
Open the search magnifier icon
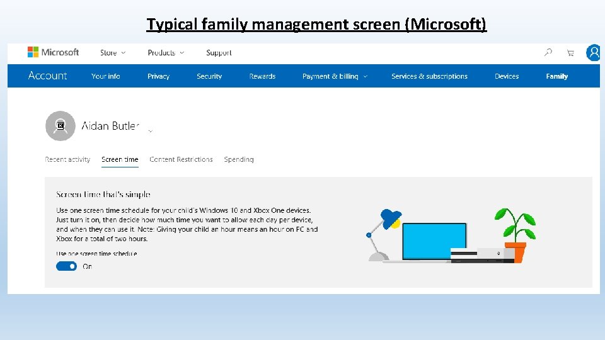(548, 52)
